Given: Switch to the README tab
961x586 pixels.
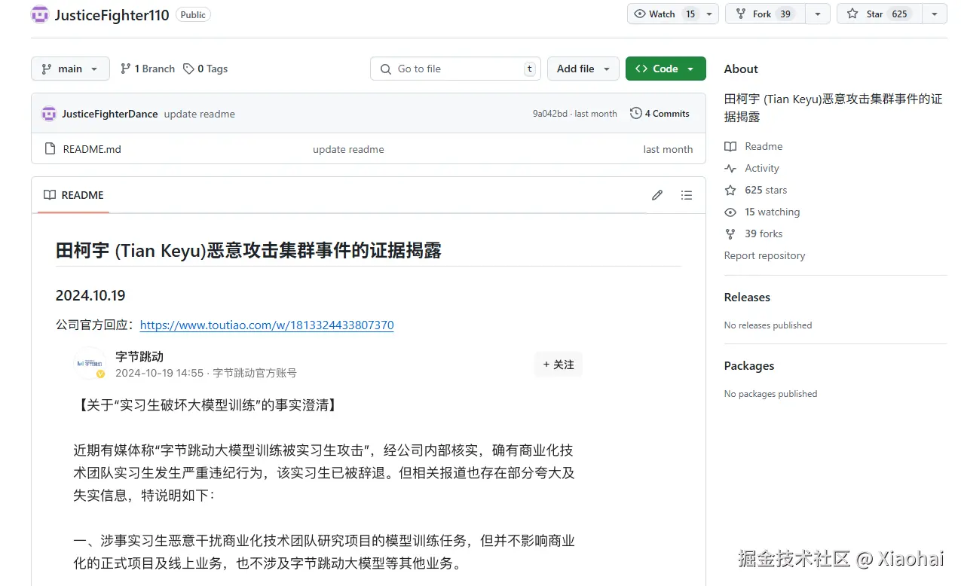Looking at the screenshot, I should (72, 195).
